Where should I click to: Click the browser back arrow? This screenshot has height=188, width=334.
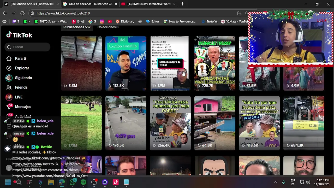(x=5, y=13)
